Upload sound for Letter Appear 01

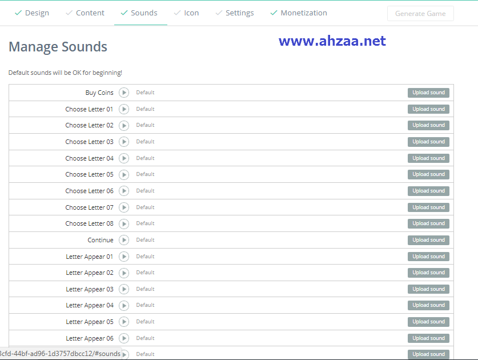click(428, 257)
